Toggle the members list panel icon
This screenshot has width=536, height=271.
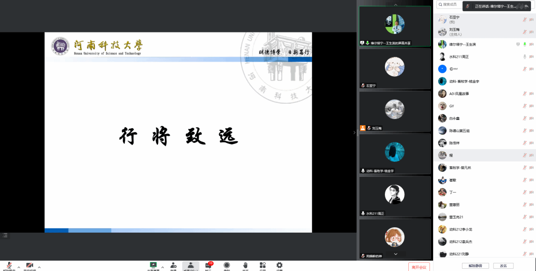[x=190, y=266]
